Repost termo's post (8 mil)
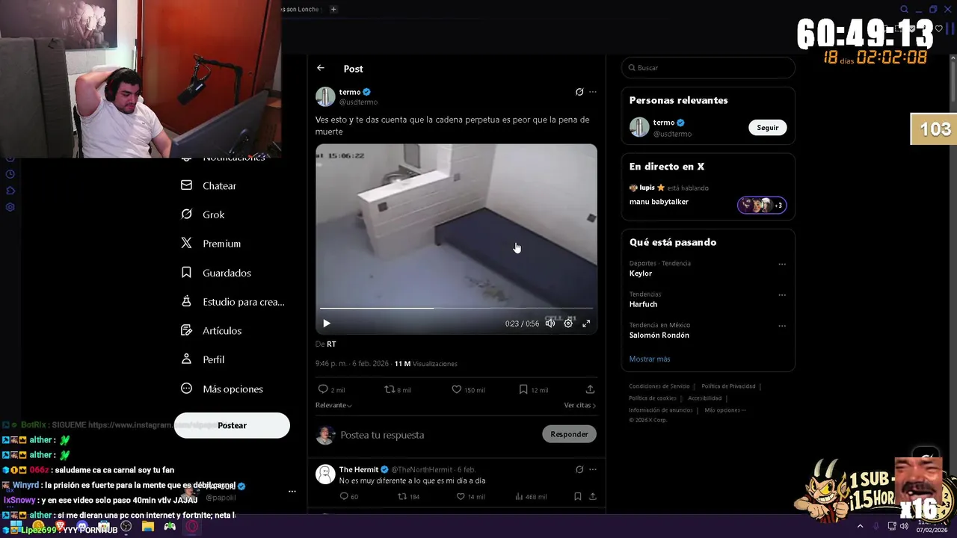957x538 pixels. (398, 389)
